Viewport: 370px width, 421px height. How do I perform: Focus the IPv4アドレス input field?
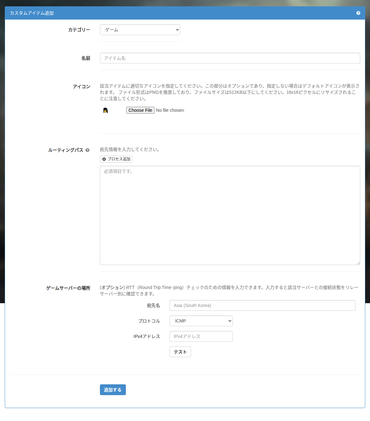pos(201,336)
